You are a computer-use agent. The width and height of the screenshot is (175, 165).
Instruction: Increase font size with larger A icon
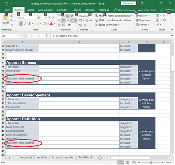point(49,17)
